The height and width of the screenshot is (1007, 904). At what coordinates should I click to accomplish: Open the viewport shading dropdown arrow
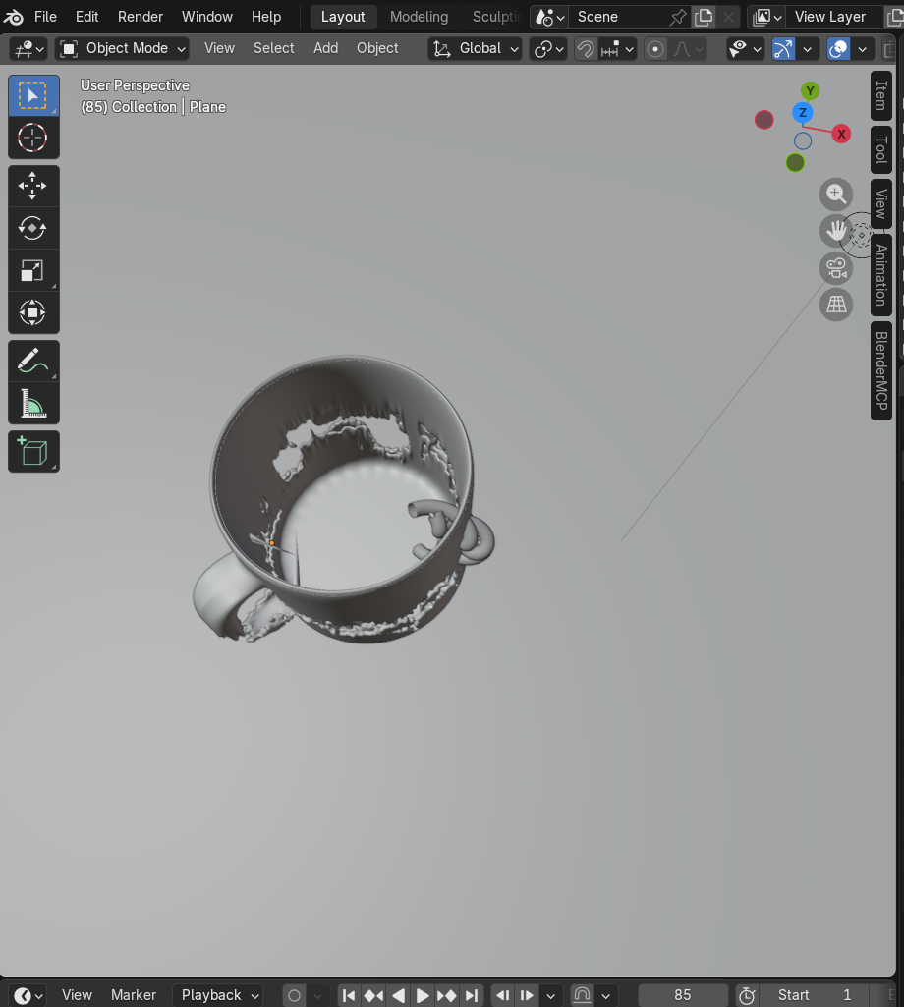click(x=863, y=48)
